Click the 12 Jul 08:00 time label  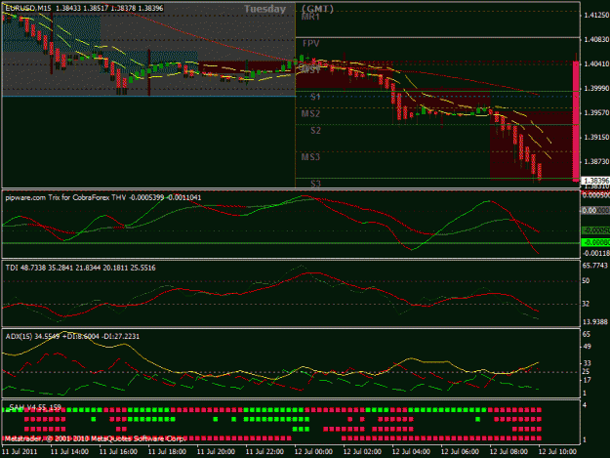(x=508, y=452)
